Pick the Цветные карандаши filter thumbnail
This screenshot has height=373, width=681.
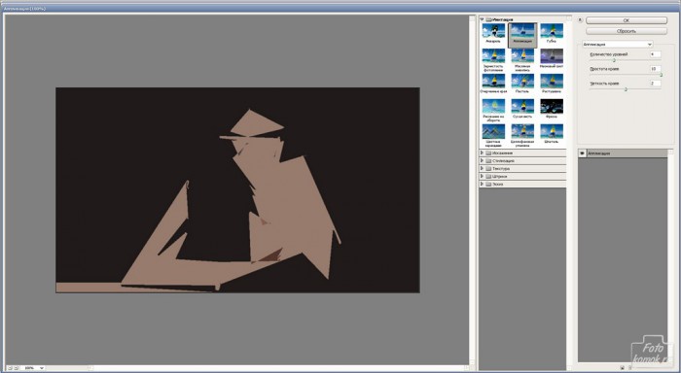tap(493, 131)
